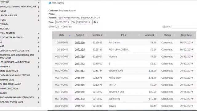
Task: Open the Print Friendly link
Action: coord(58,3)
